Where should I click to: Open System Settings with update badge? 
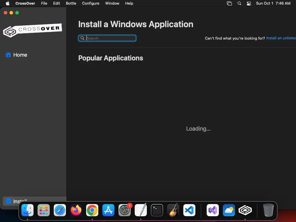click(125, 210)
